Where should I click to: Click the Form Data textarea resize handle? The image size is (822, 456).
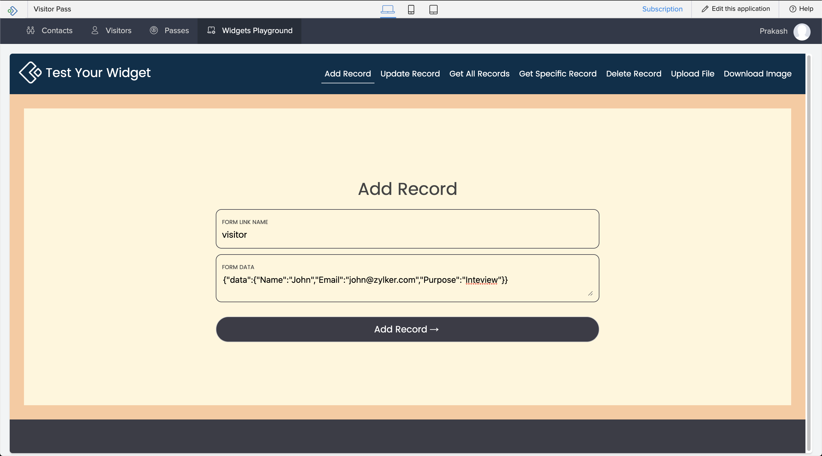(590, 294)
